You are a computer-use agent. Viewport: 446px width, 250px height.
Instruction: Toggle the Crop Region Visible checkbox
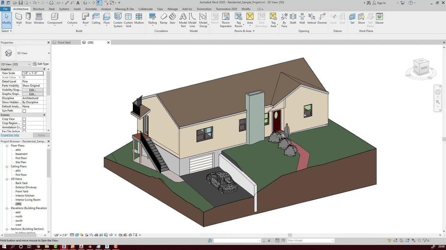click(x=24, y=123)
